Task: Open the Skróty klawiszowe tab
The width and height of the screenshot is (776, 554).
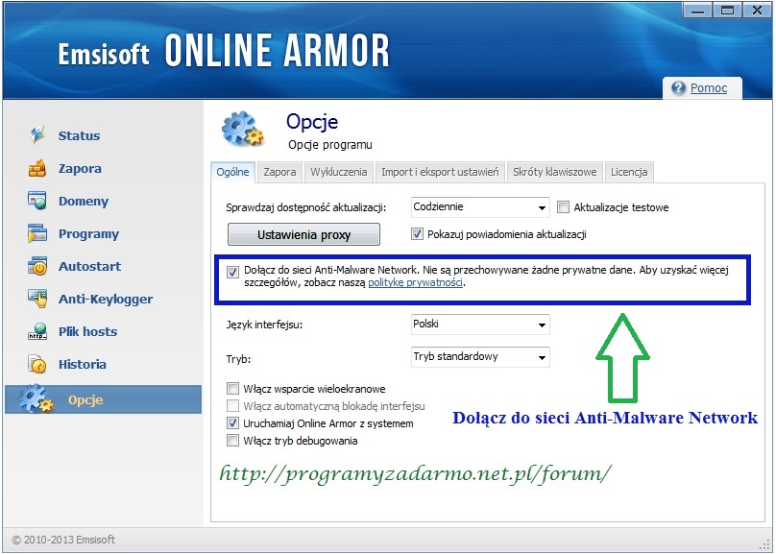Action: [554, 173]
